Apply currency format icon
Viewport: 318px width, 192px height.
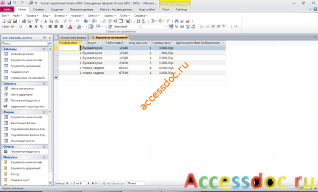(x=171, y=26)
